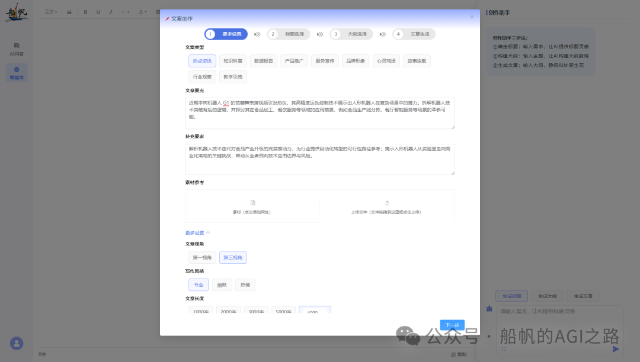Select the 产品推广 copy type
Viewport: 640px width, 362px height.
294,61
